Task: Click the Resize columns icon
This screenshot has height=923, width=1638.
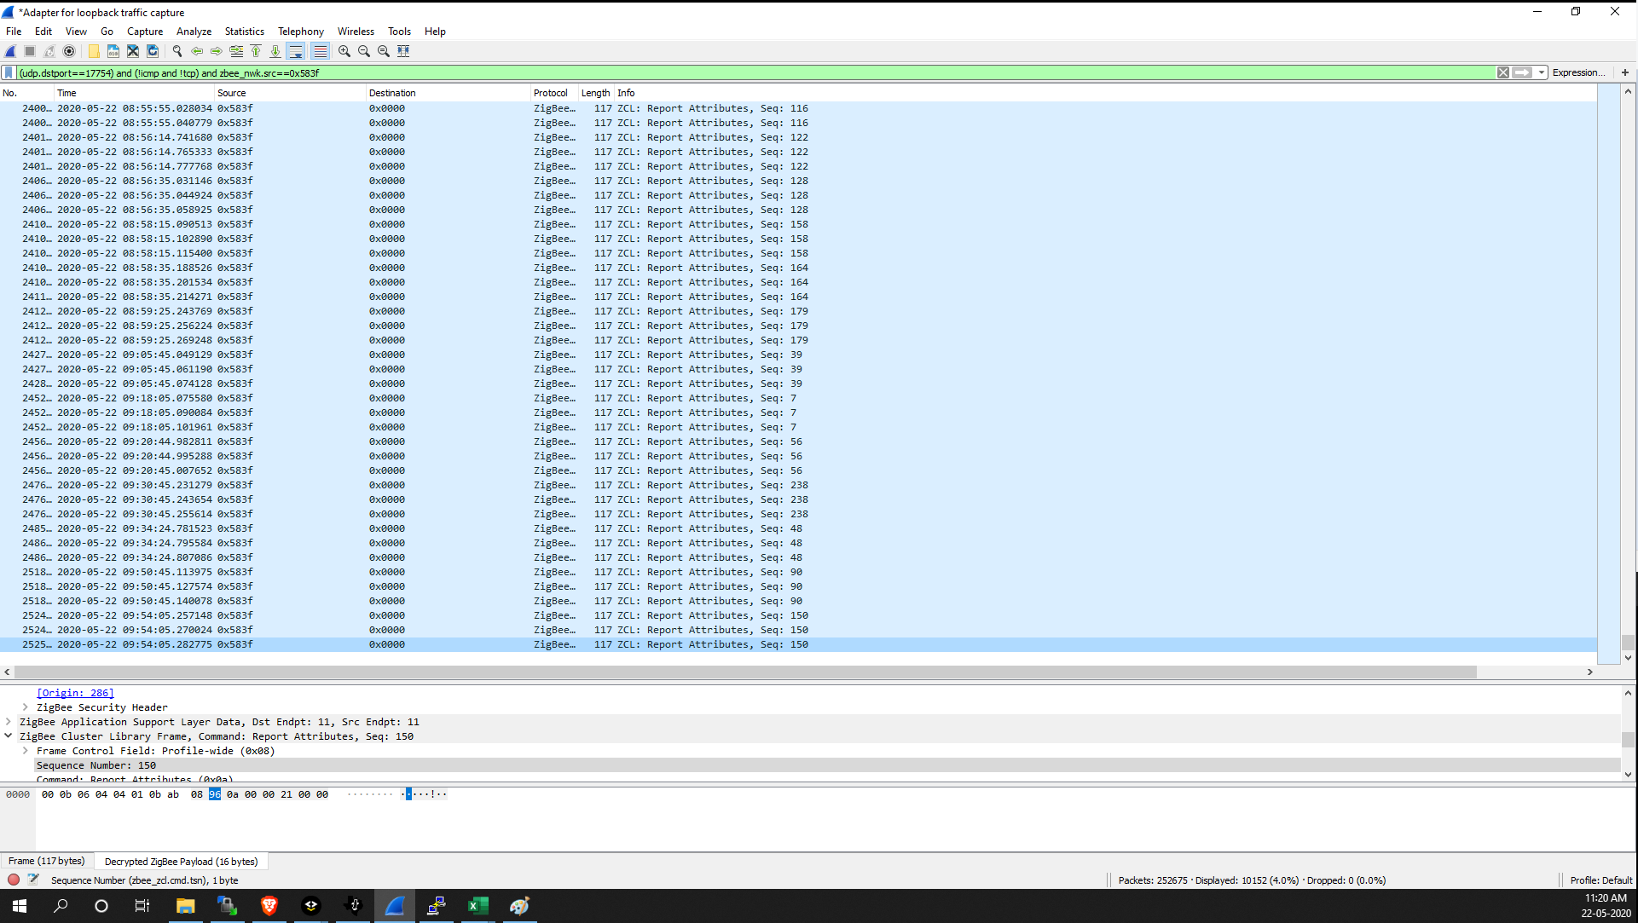Action: click(x=403, y=51)
